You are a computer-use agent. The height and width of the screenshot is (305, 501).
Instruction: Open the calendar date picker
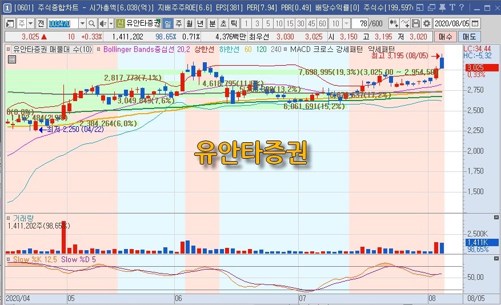pos(475,23)
